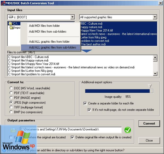Image resolution: width=164 pixels, height=154 pixels.
Task: Close the window with the X button
Action: [161, 3]
